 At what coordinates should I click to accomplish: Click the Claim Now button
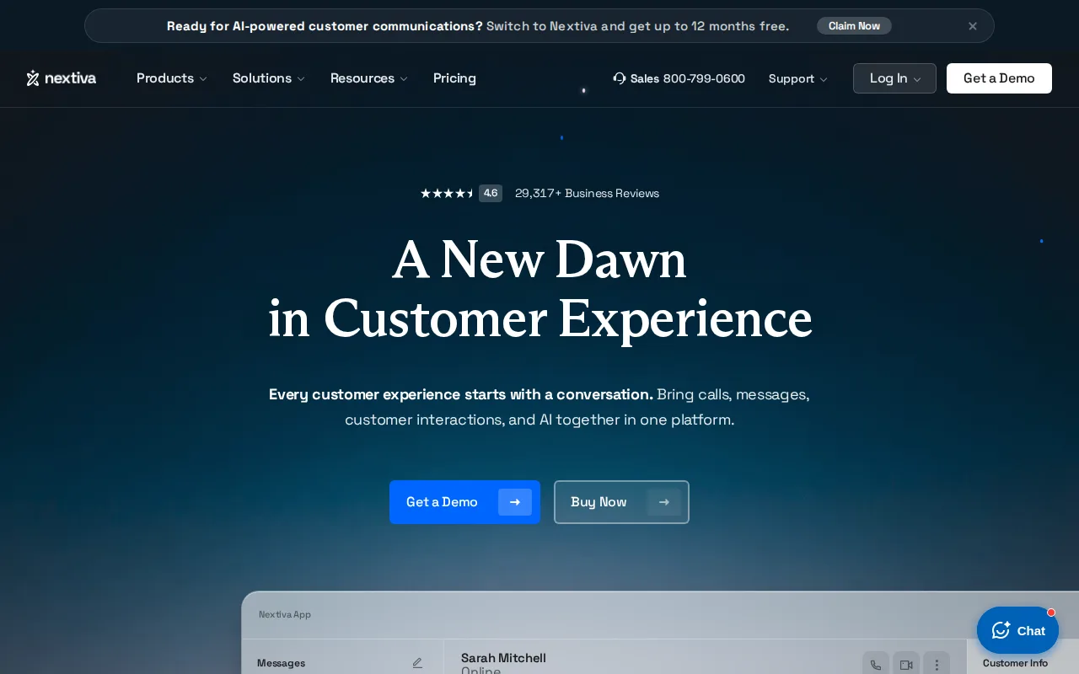pos(854,26)
